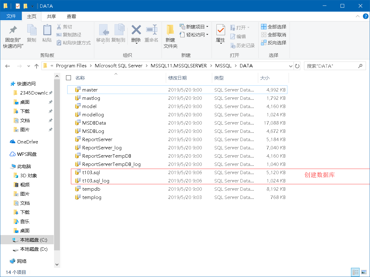370x277 pixels.
Task: Click the Move to icon
Action: tap(103, 30)
